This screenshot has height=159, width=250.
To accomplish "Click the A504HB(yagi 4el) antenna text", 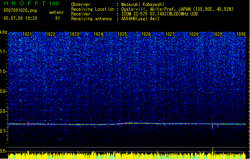I will tap(140, 19).
